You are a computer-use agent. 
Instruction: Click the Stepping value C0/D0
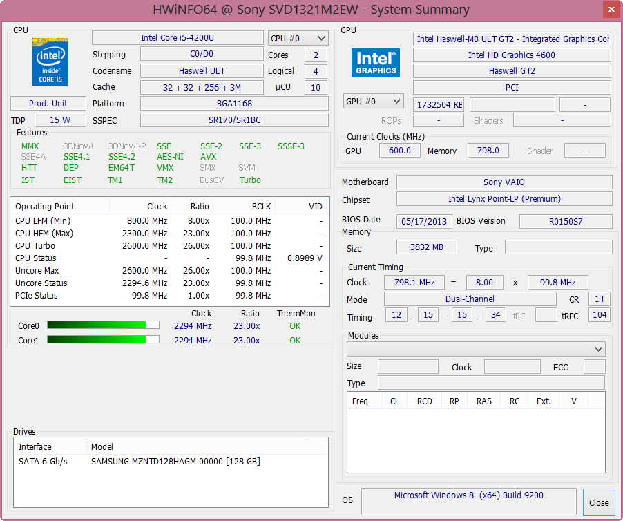202,54
